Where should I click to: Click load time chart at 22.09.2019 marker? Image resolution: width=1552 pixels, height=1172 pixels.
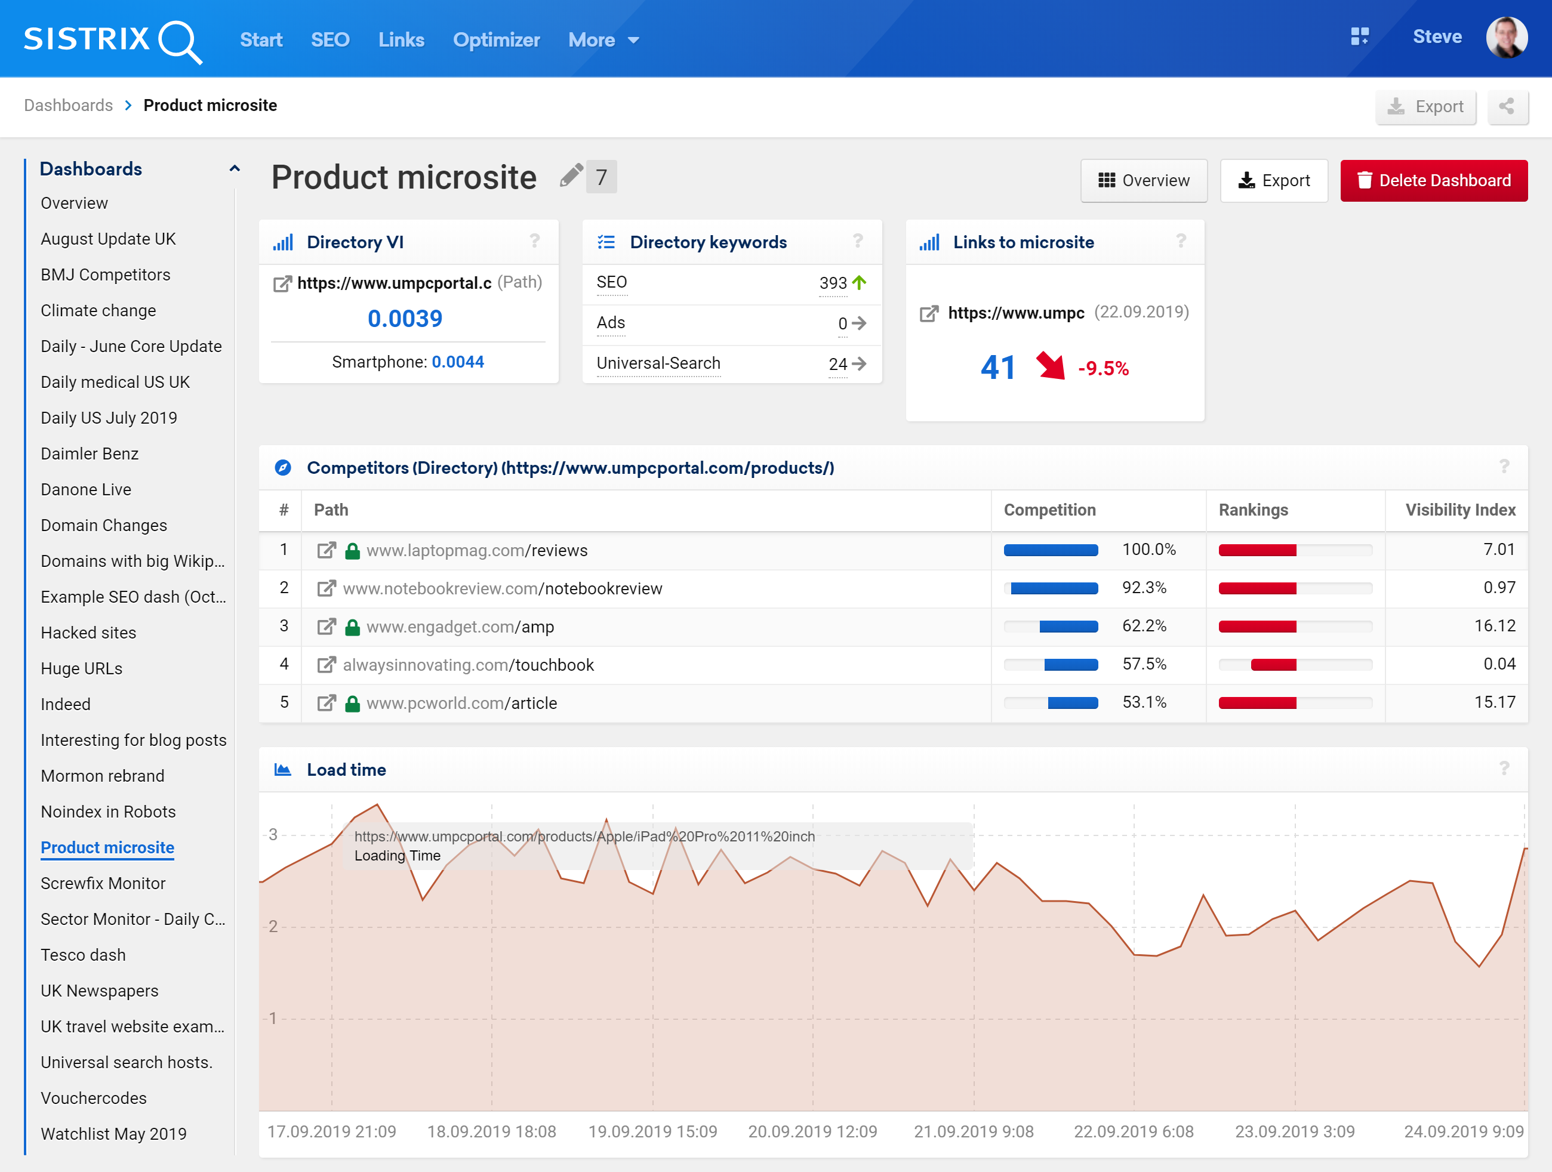1134,954
